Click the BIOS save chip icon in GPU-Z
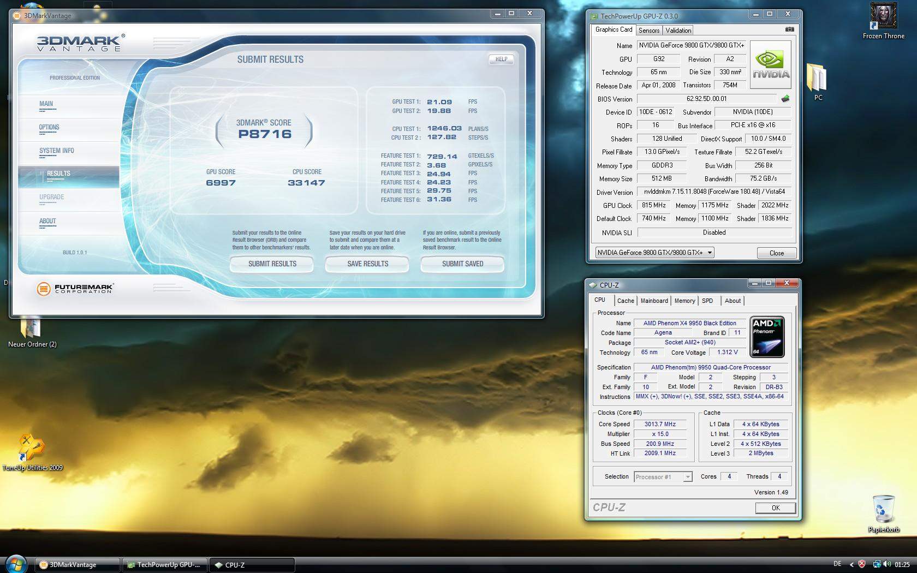 point(785,99)
